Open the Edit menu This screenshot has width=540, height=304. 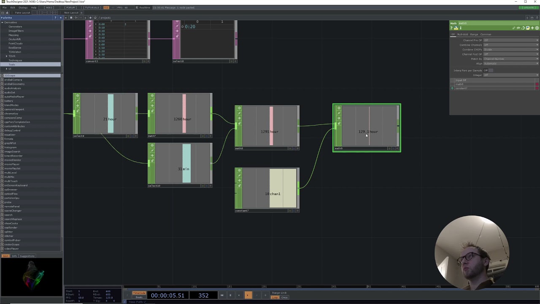(13, 8)
